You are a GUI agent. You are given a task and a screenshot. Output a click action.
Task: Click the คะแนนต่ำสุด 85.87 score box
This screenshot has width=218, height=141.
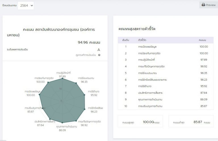[191, 122]
